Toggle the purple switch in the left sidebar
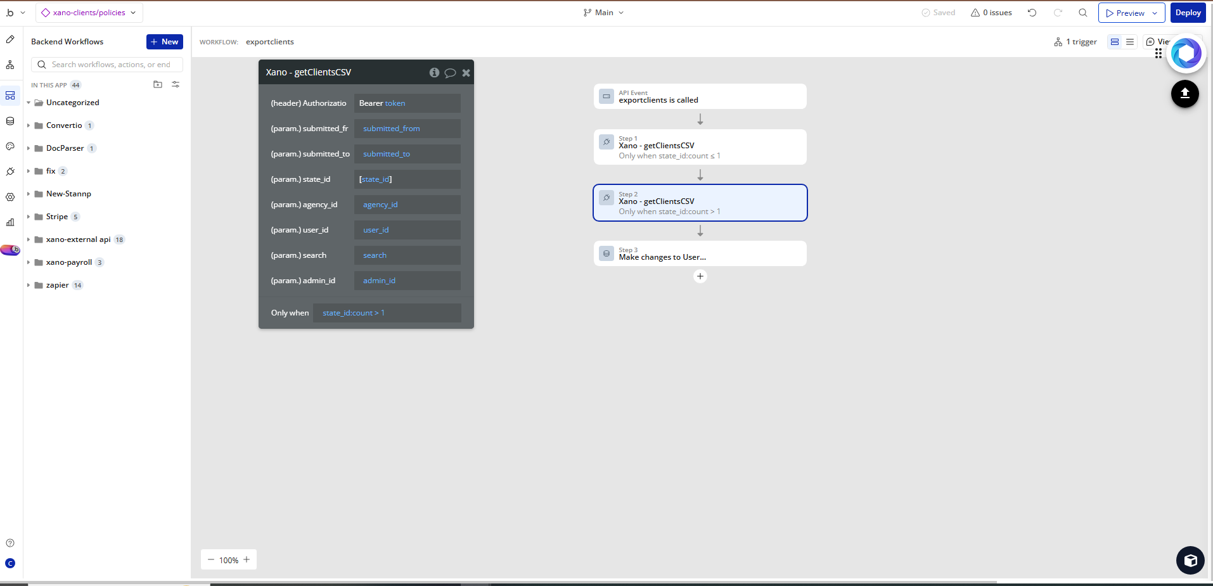1213x586 pixels. [10, 250]
